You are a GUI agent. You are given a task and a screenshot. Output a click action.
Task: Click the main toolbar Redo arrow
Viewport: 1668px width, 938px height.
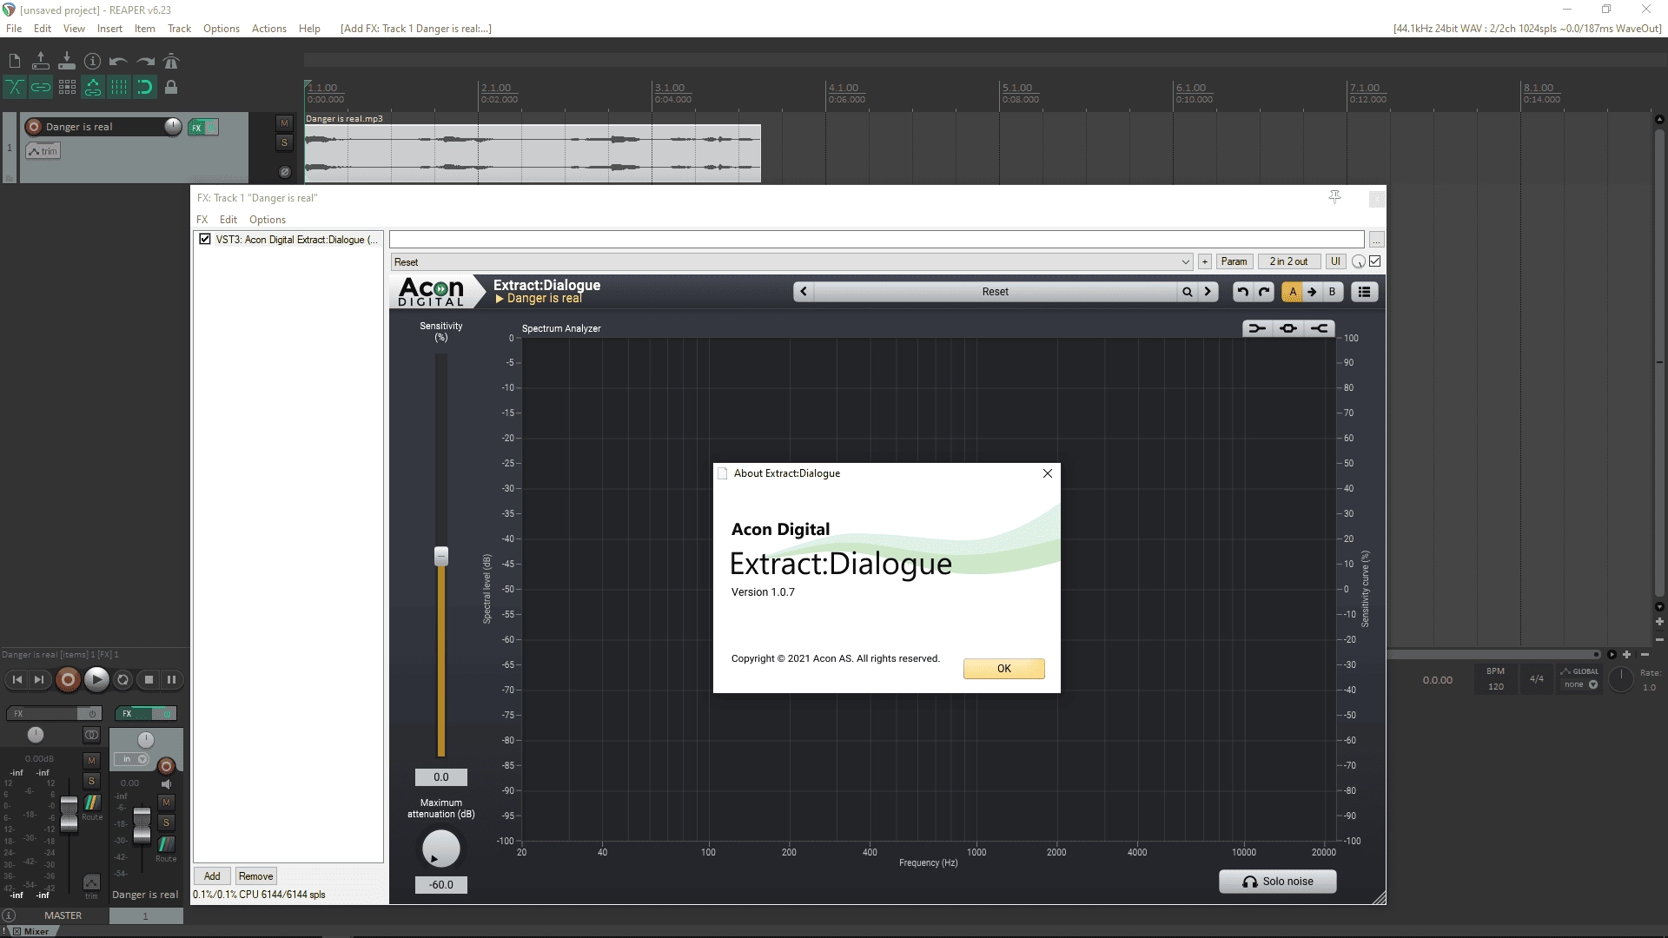tap(145, 61)
